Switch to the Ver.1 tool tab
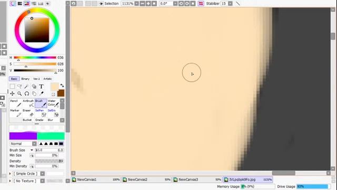 click(36, 79)
